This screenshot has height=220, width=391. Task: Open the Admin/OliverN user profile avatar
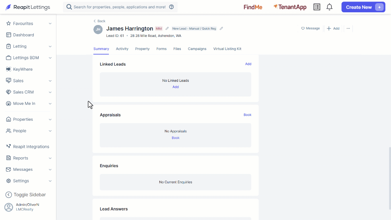(9, 207)
